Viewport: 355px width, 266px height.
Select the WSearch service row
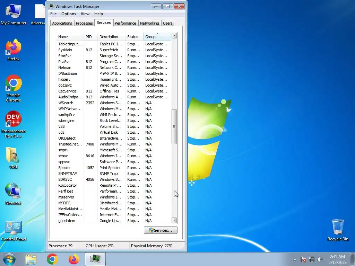pyautogui.click(x=114, y=103)
